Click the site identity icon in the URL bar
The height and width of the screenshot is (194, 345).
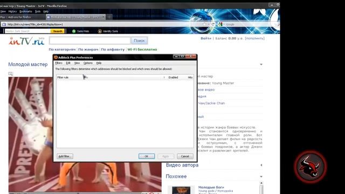(x=4, y=24)
